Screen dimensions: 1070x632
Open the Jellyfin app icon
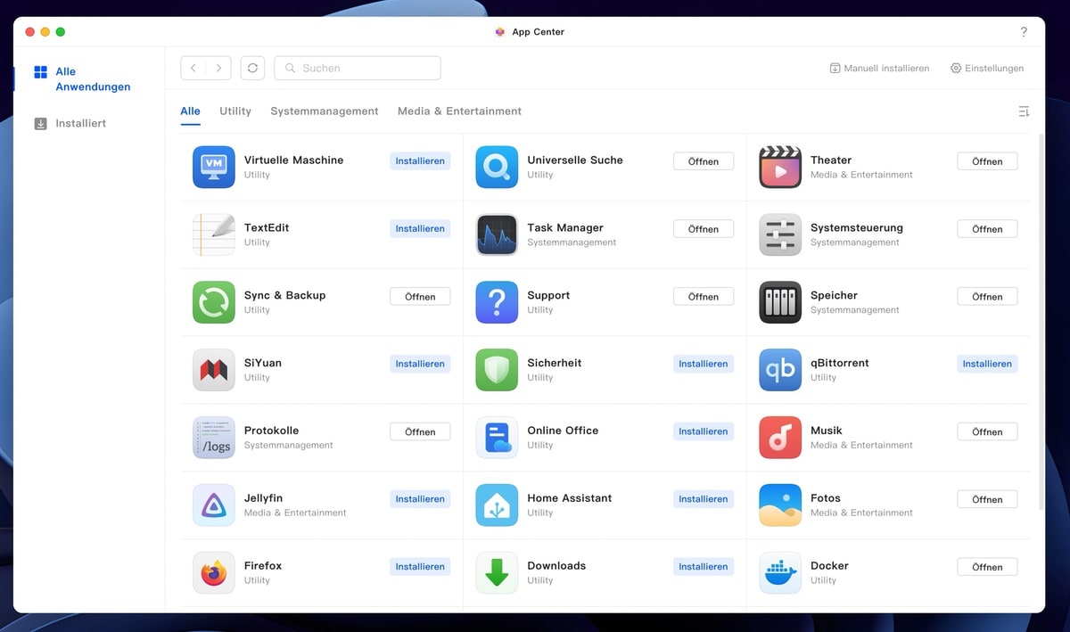click(x=213, y=505)
